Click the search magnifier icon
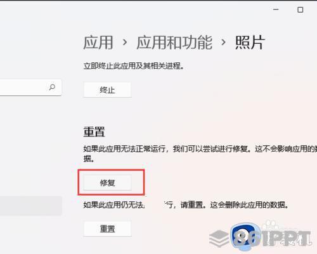Image resolution: width=317 pixels, height=254 pixels. (52, 87)
